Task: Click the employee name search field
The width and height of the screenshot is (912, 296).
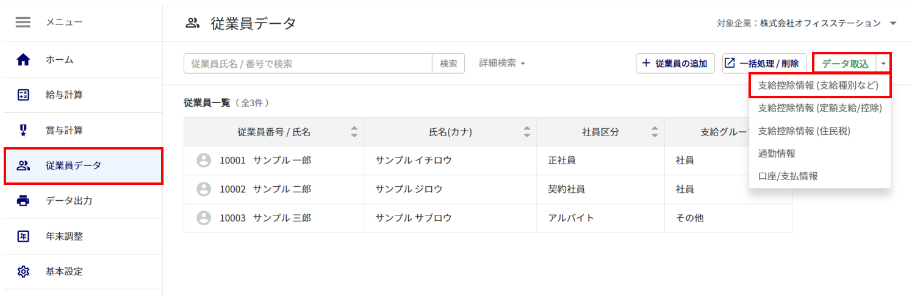Action: coord(308,63)
